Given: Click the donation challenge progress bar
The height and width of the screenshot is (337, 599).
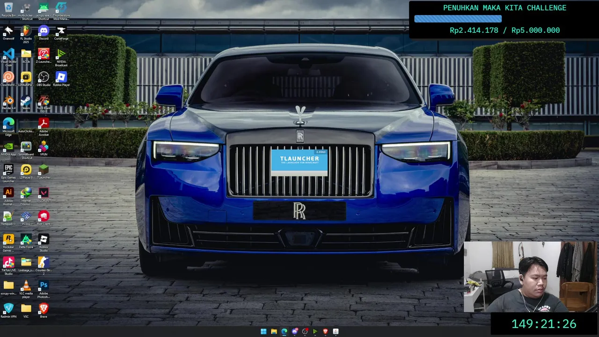Looking at the screenshot, I should [x=458, y=19].
